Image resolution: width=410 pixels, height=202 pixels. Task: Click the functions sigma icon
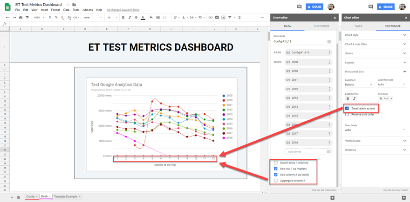click(239, 18)
